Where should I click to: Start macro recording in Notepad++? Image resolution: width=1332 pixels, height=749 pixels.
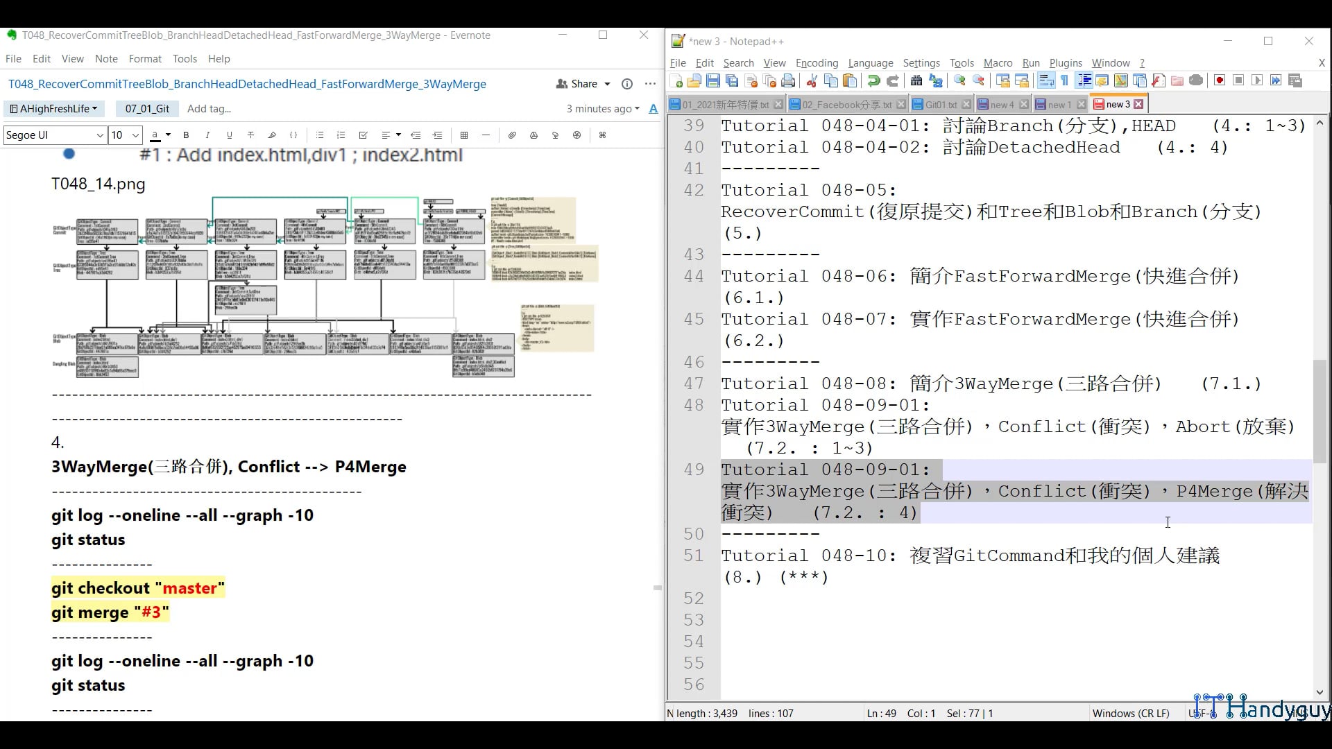coord(1219,80)
